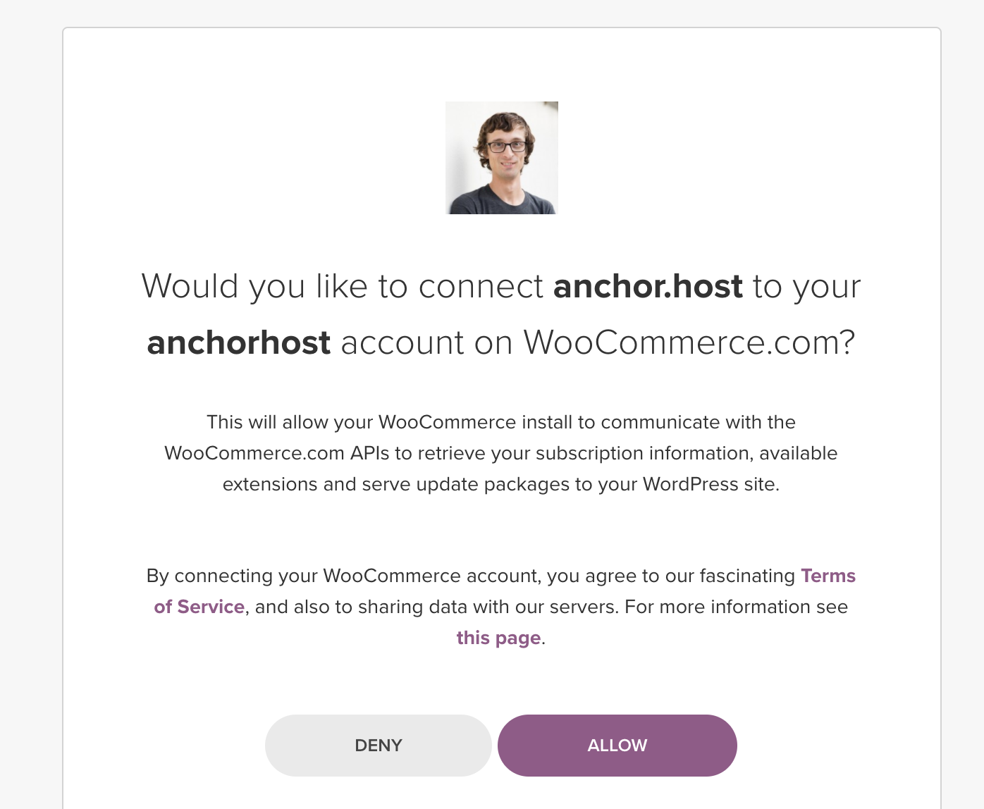Viewport: 984px width, 809px height.
Task: Click the user profile avatar photo
Action: pos(502,158)
